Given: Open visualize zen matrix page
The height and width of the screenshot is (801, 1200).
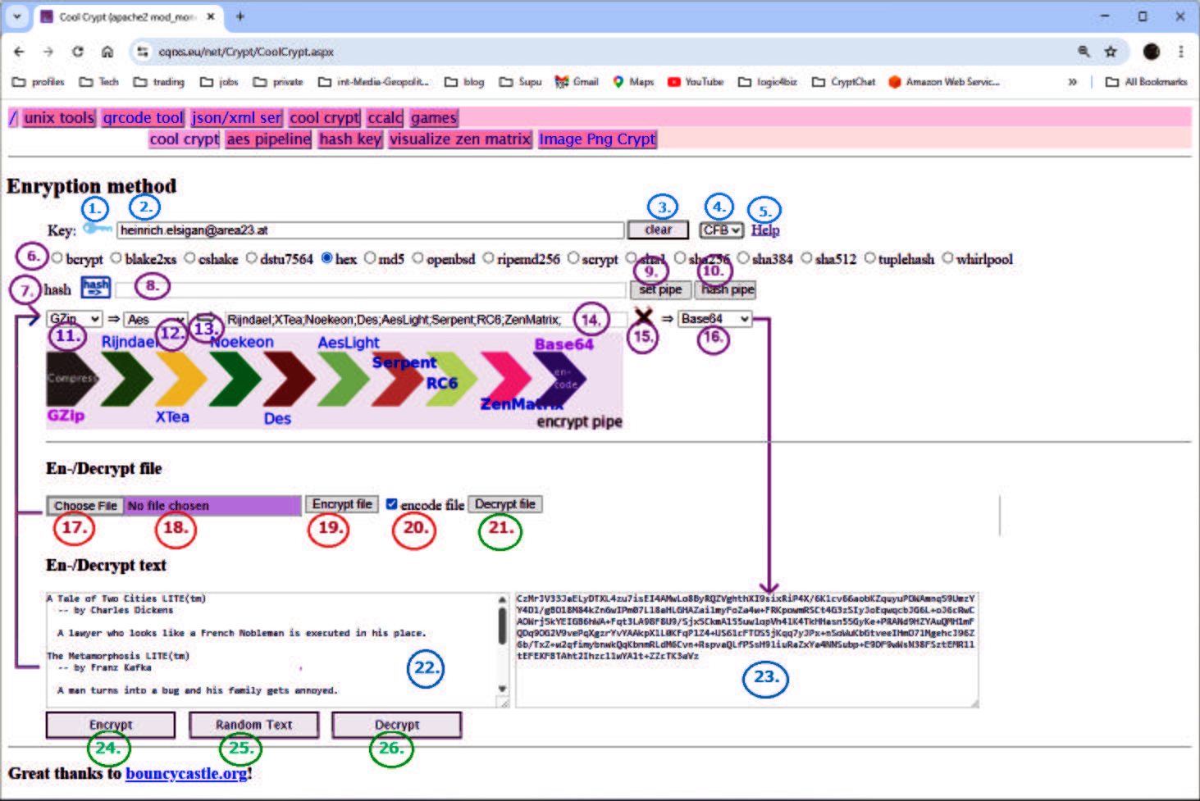Looking at the screenshot, I should coord(460,139).
